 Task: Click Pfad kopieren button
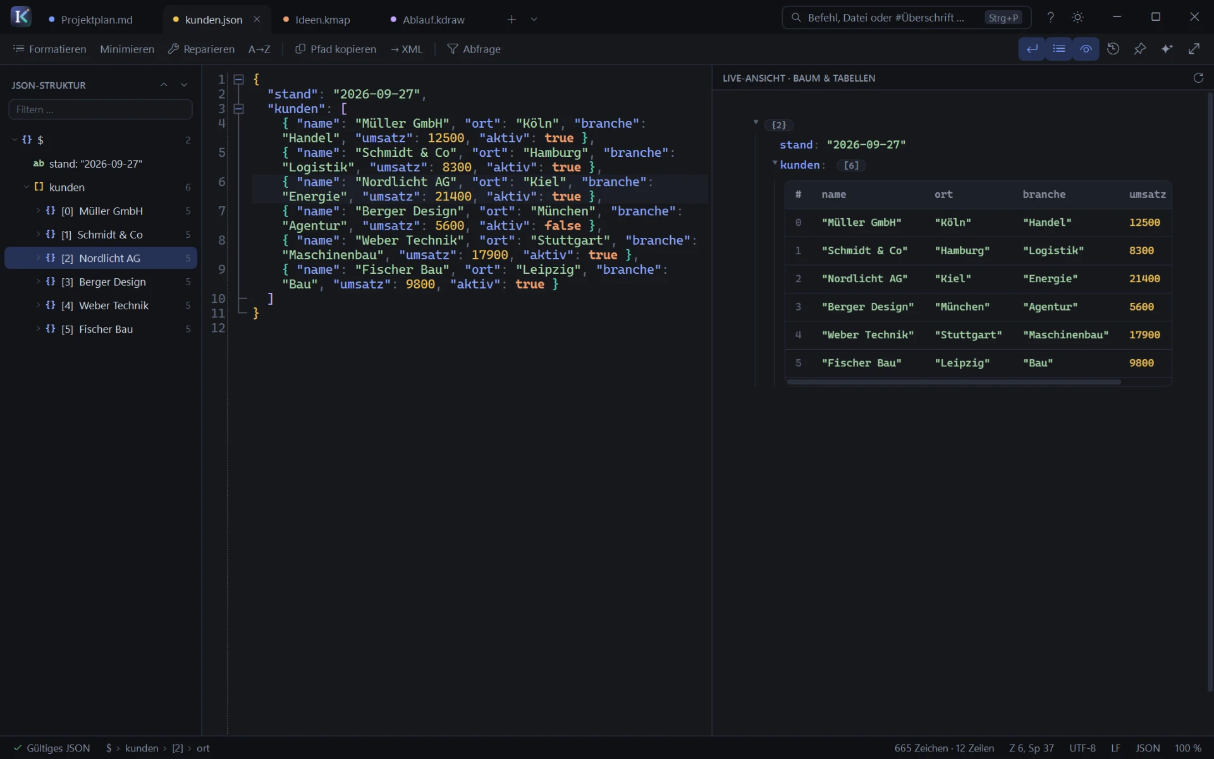pos(336,49)
